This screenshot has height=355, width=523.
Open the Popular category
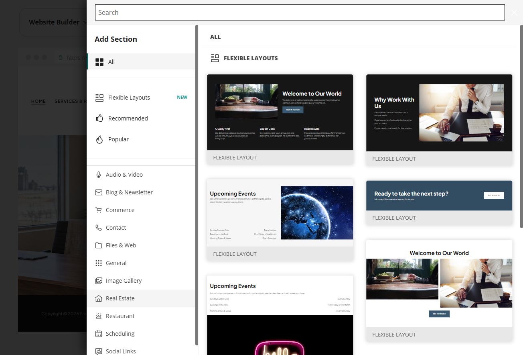click(141, 139)
